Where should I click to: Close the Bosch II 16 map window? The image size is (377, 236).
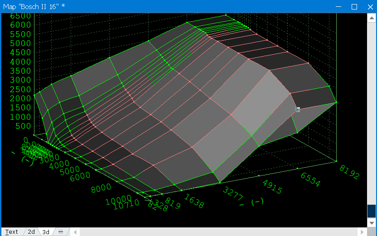[369, 6]
